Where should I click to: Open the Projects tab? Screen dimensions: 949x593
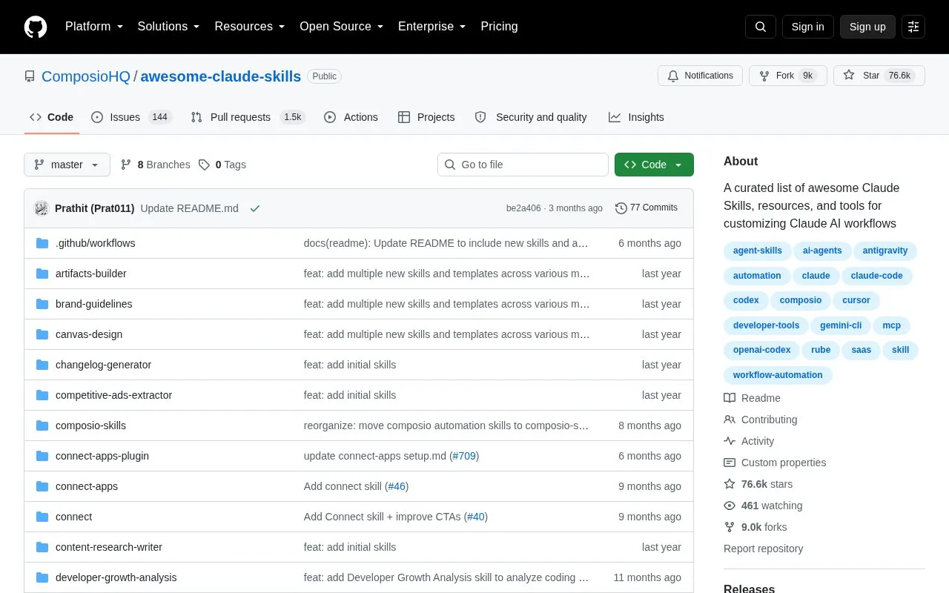(426, 117)
